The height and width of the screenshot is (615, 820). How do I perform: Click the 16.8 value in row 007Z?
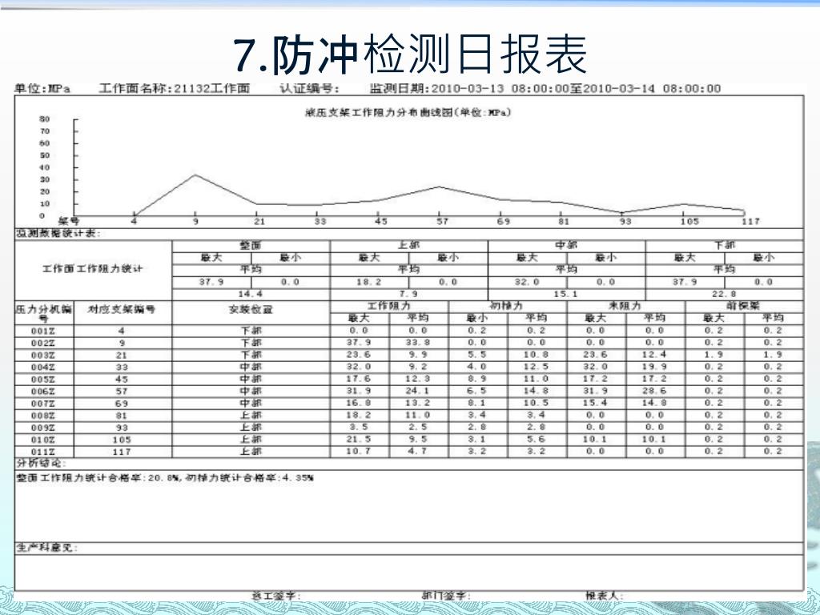[358, 403]
